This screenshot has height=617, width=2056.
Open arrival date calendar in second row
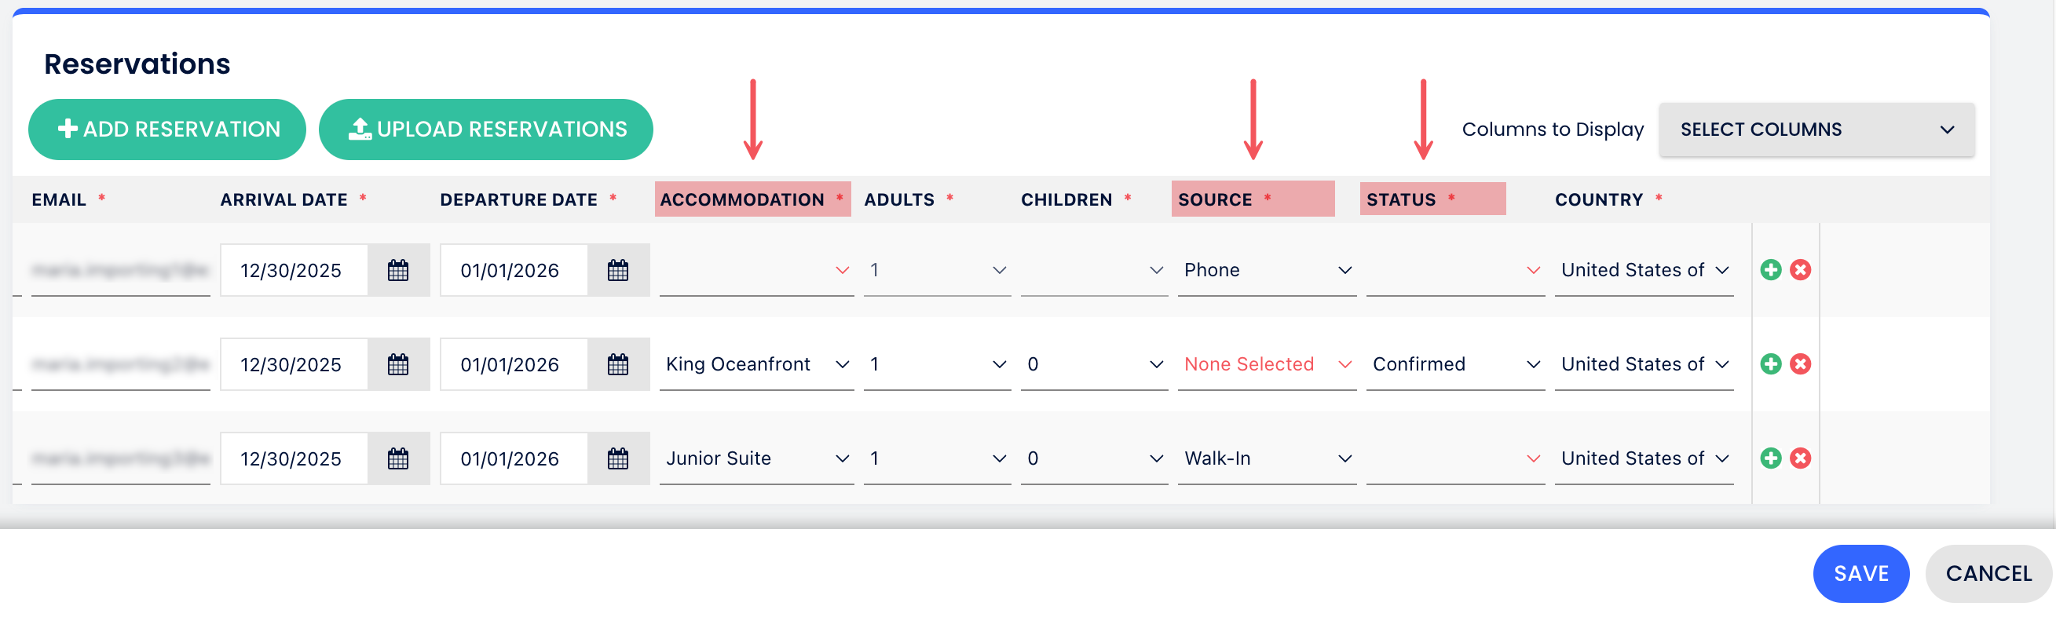(x=398, y=365)
